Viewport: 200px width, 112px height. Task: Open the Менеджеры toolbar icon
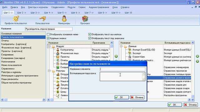[64, 19]
